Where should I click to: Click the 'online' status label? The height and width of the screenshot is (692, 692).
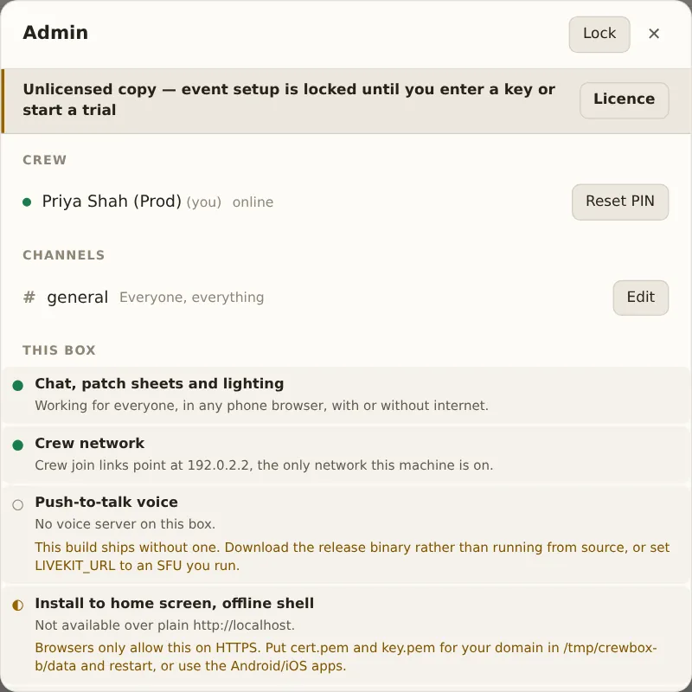(253, 202)
